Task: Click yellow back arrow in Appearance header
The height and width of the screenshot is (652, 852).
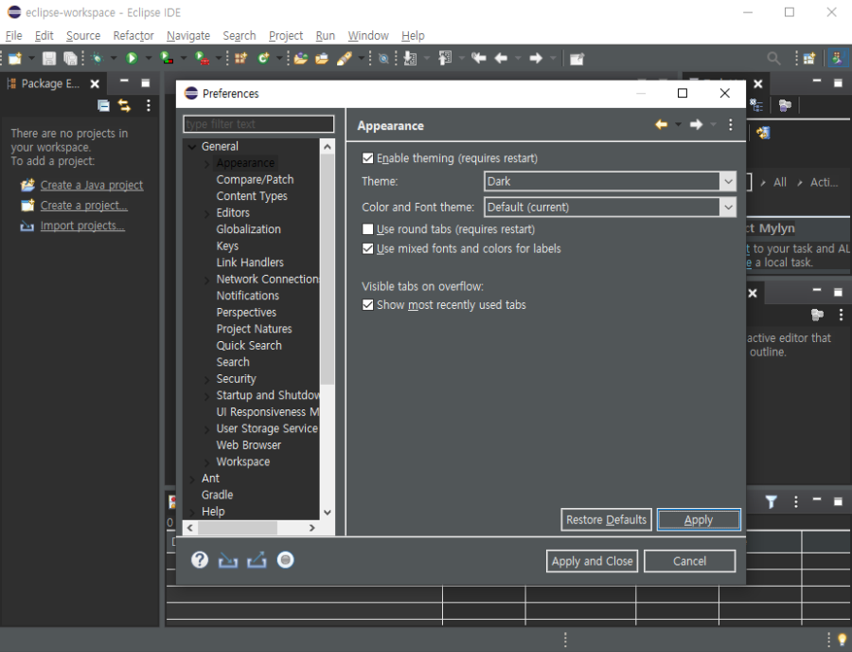Action: 662,124
